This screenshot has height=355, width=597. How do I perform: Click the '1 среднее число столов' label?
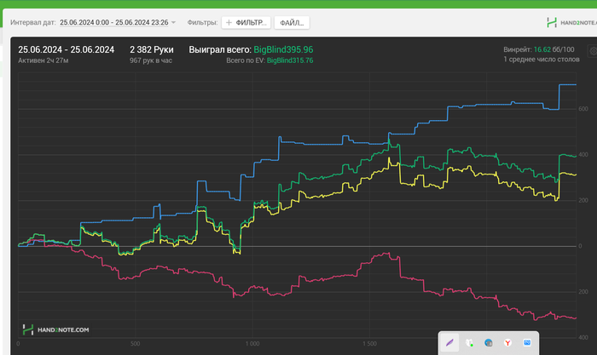[542, 60]
